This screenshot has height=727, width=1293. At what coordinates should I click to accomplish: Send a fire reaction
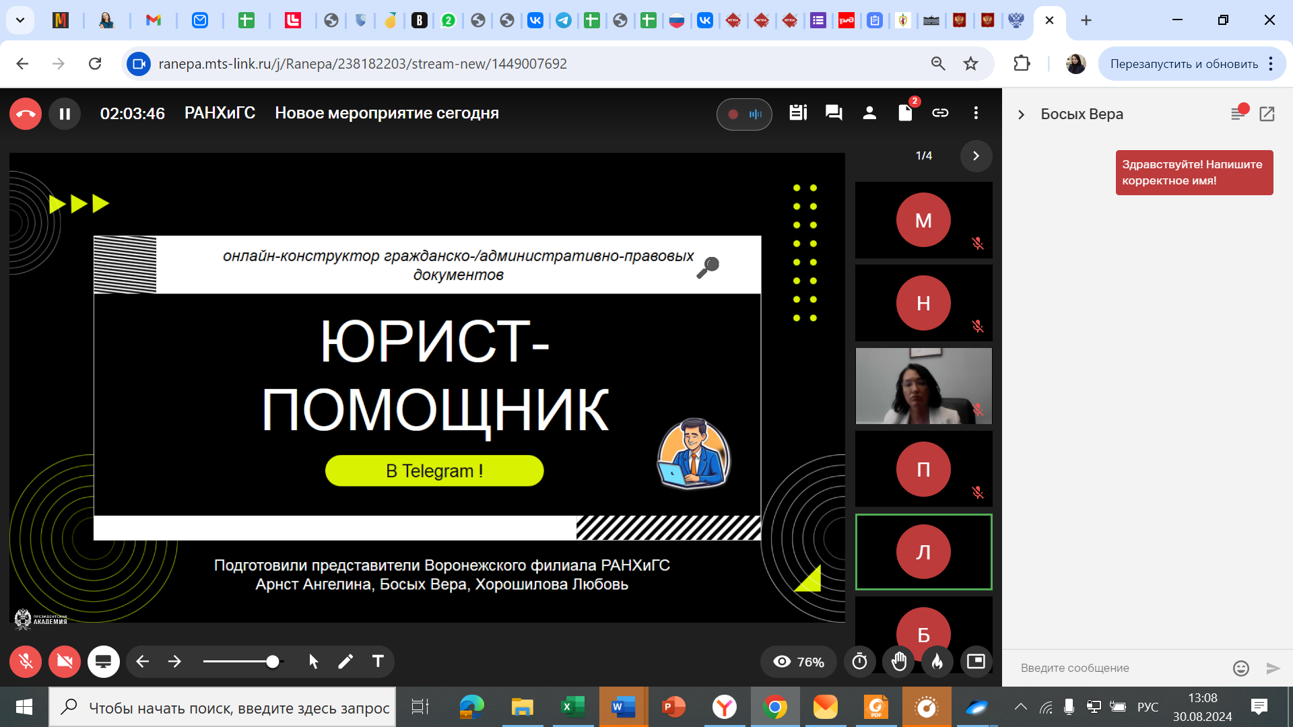click(937, 662)
